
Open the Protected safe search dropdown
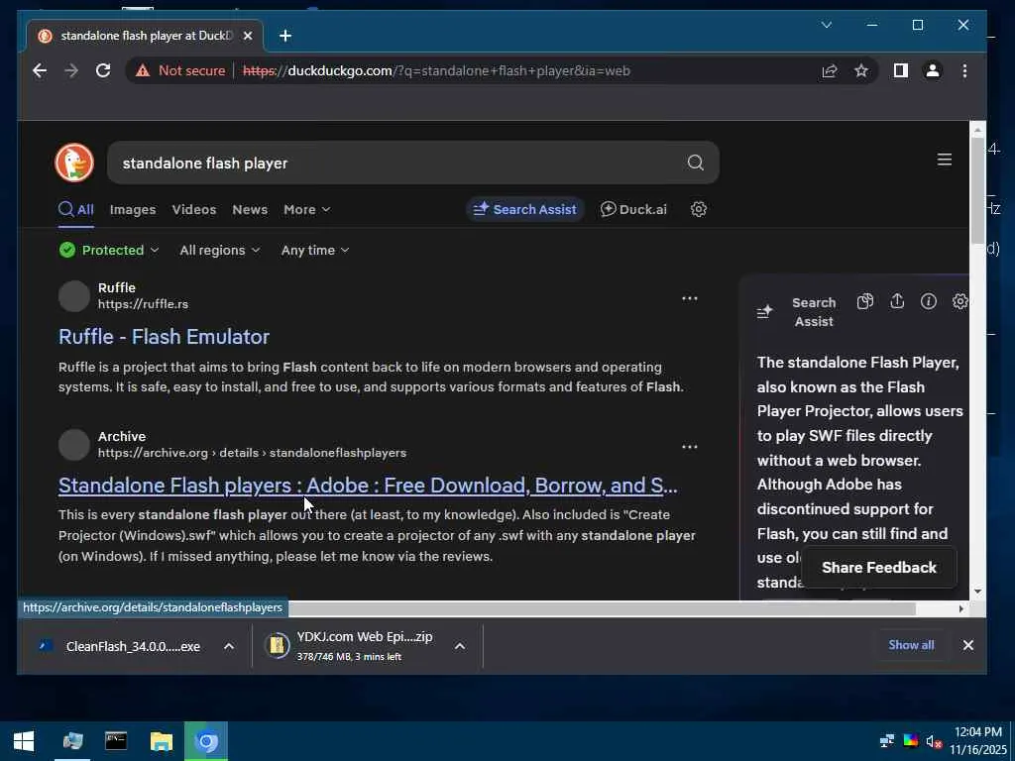click(109, 251)
